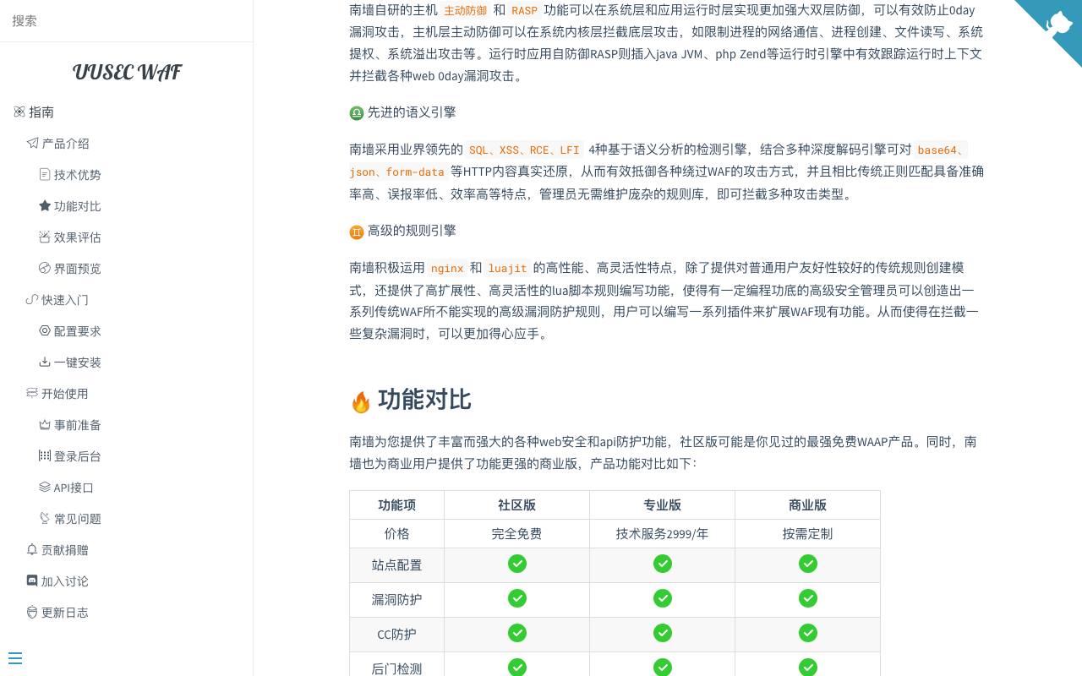Viewport: 1082px width, 676px height.
Task: Click the paper-plane icon beside 产品介绍
Action: pyautogui.click(x=32, y=143)
